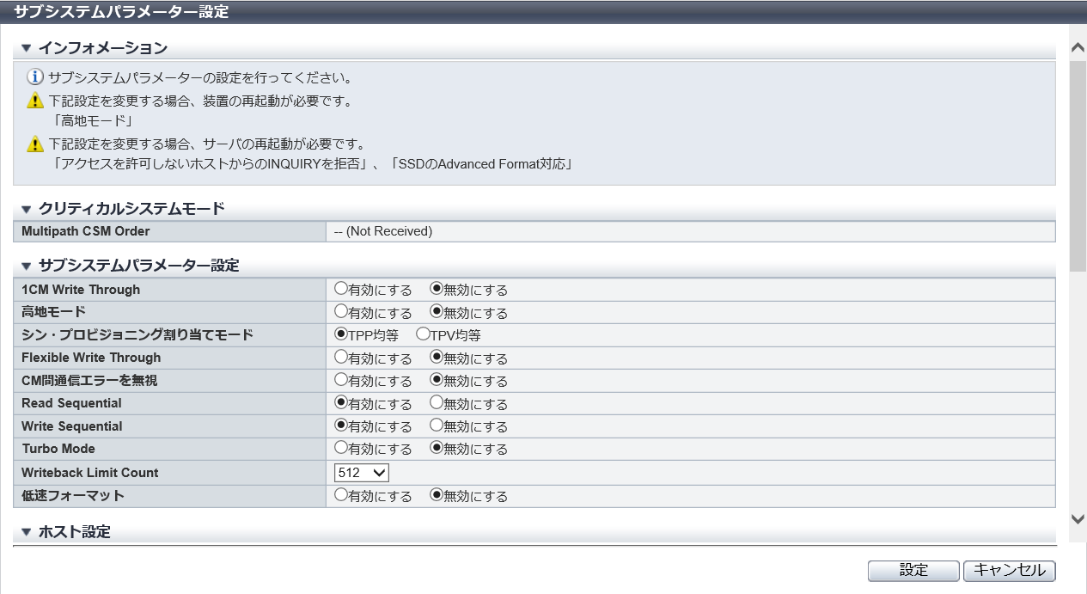Enable Turbo Mode
The height and width of the screenshot is (594, 1087).
341,448
